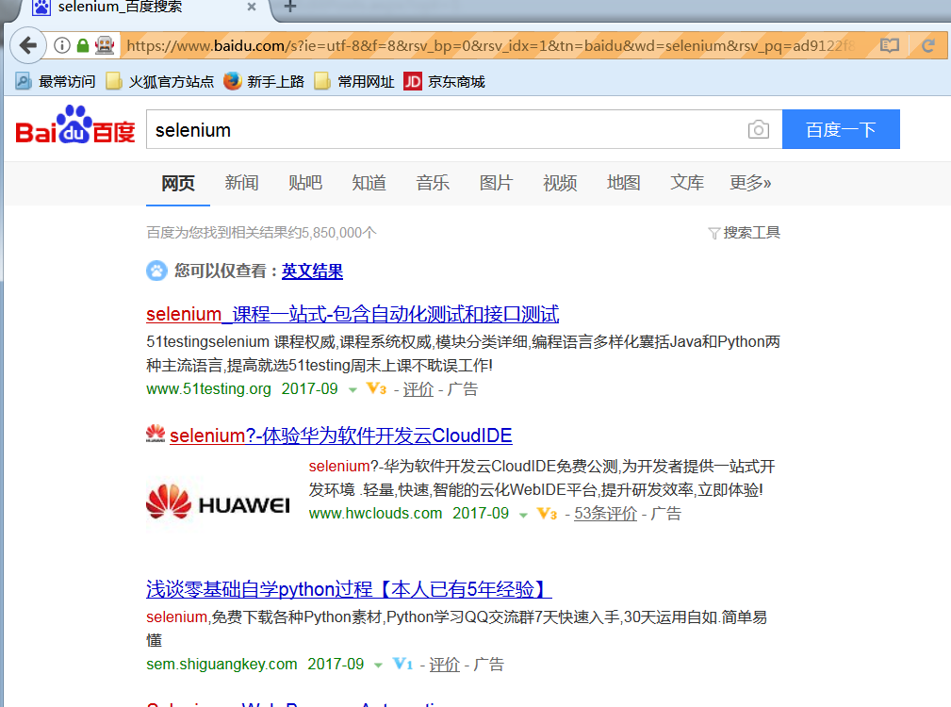951x707 pixels.
Task: Click the 百度一下 search button
Action: (841, 129)
